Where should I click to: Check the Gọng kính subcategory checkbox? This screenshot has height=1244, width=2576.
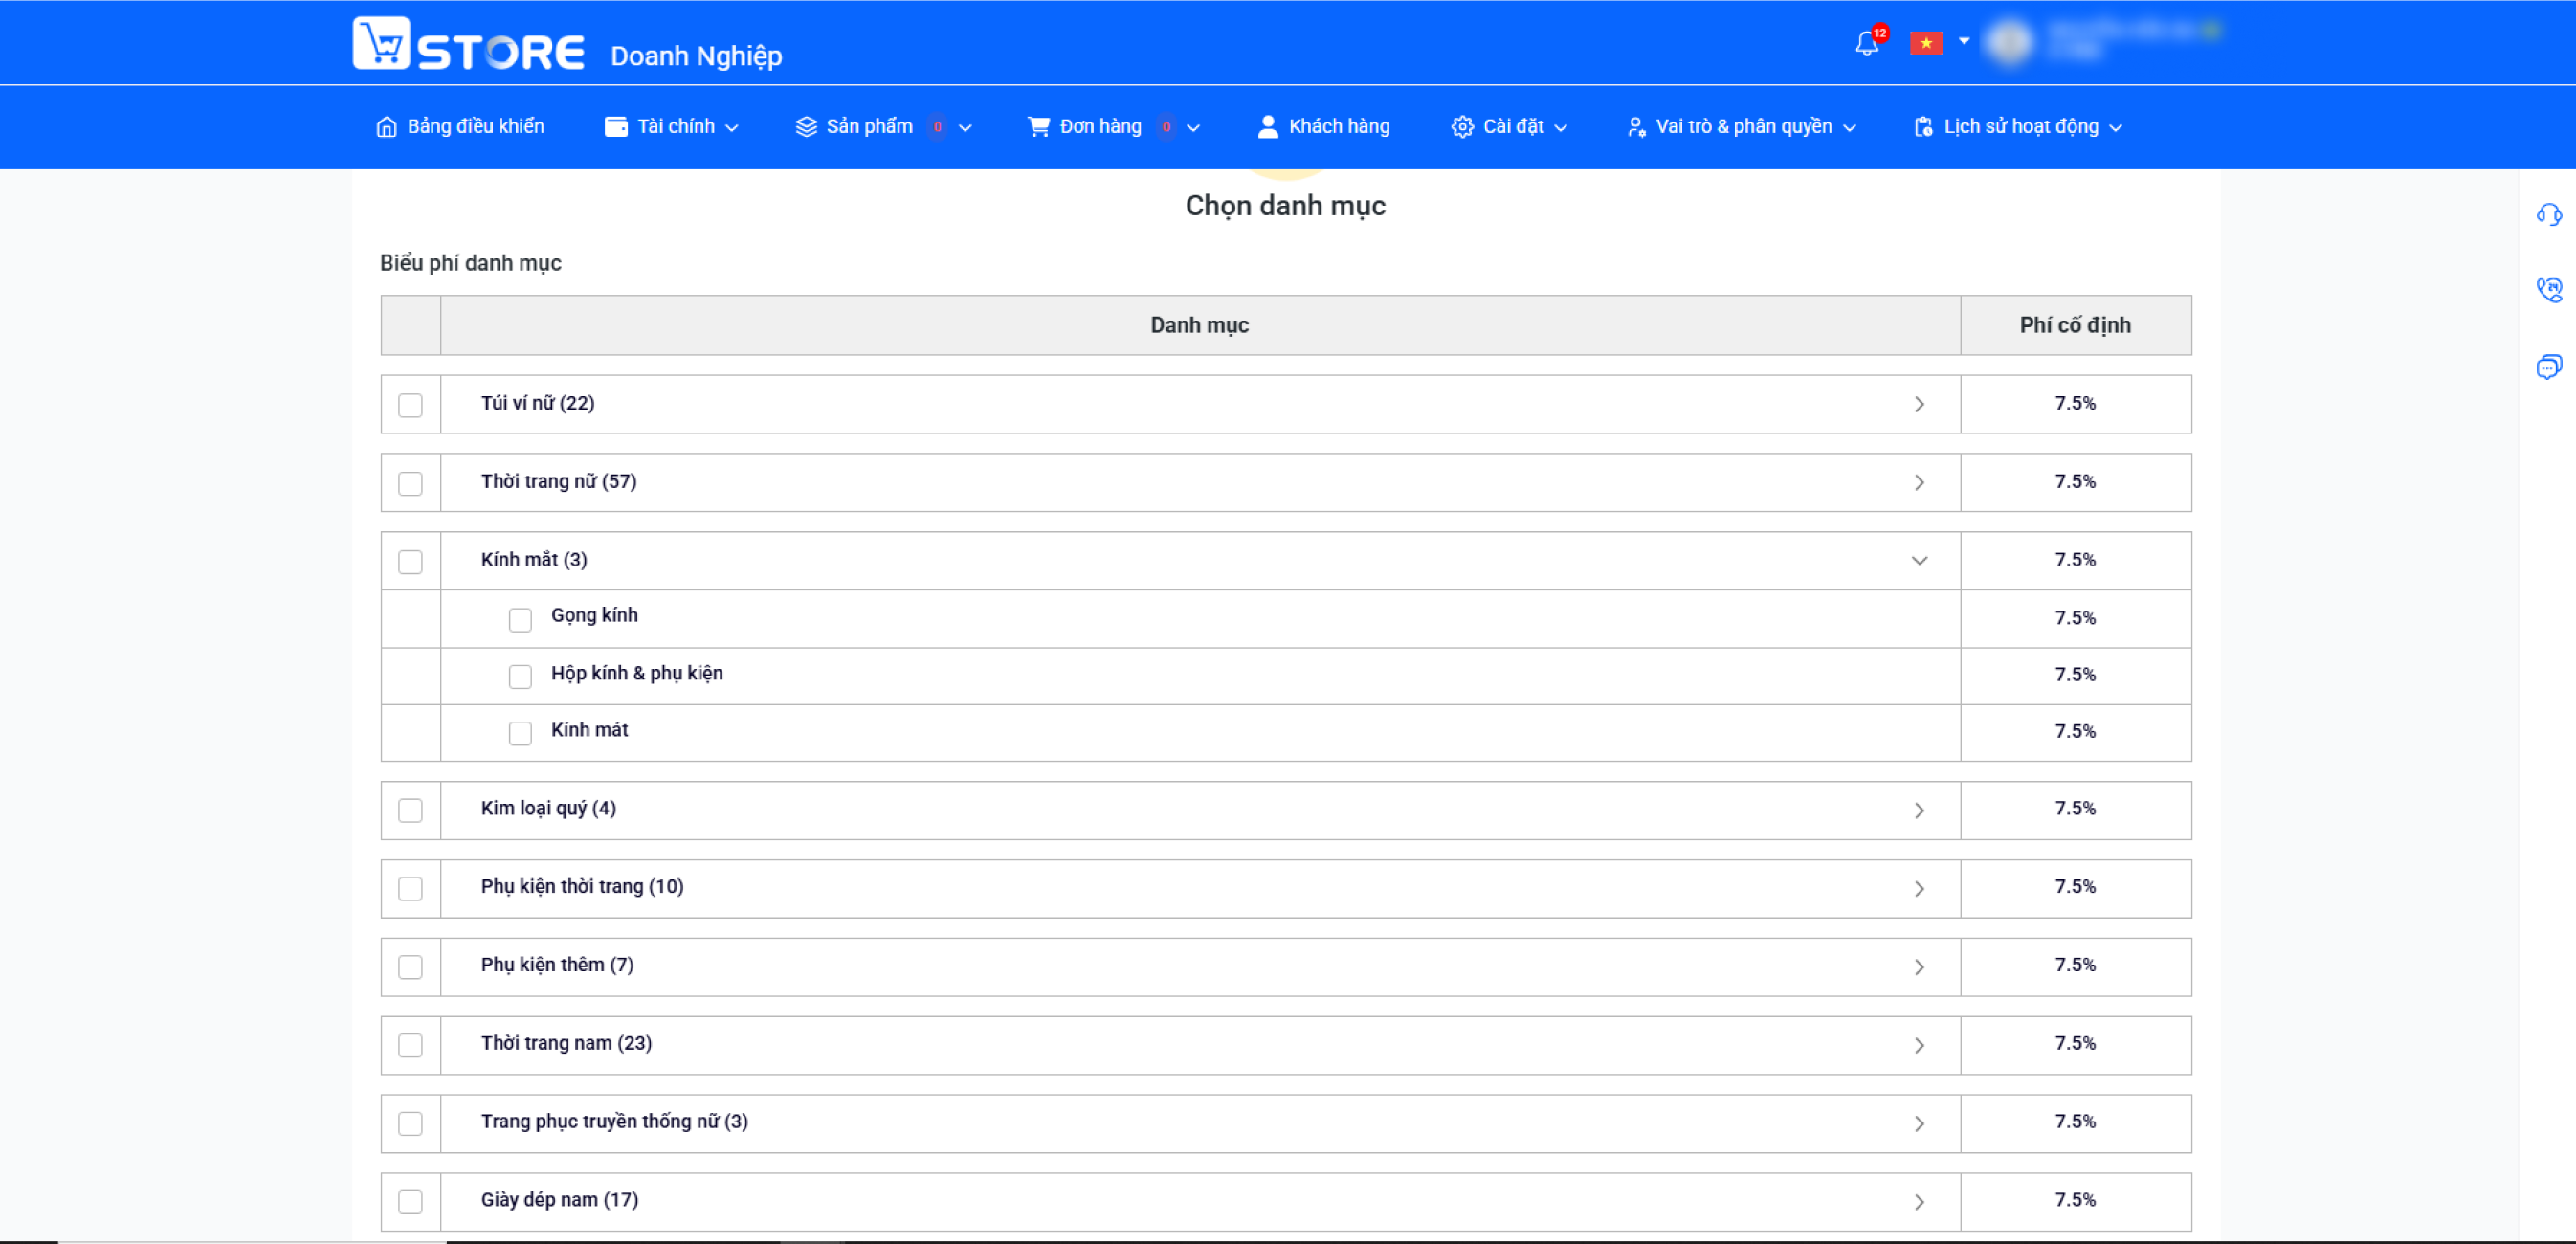click(520, 620)
